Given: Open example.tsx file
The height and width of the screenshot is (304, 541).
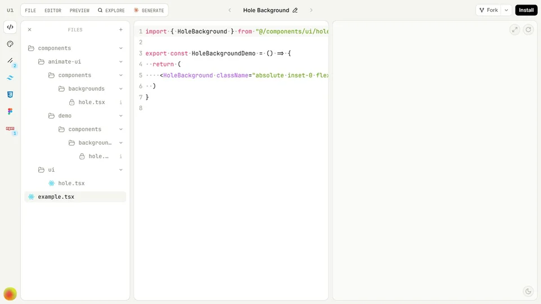Looking at the screenshot, I should [75, 197].
